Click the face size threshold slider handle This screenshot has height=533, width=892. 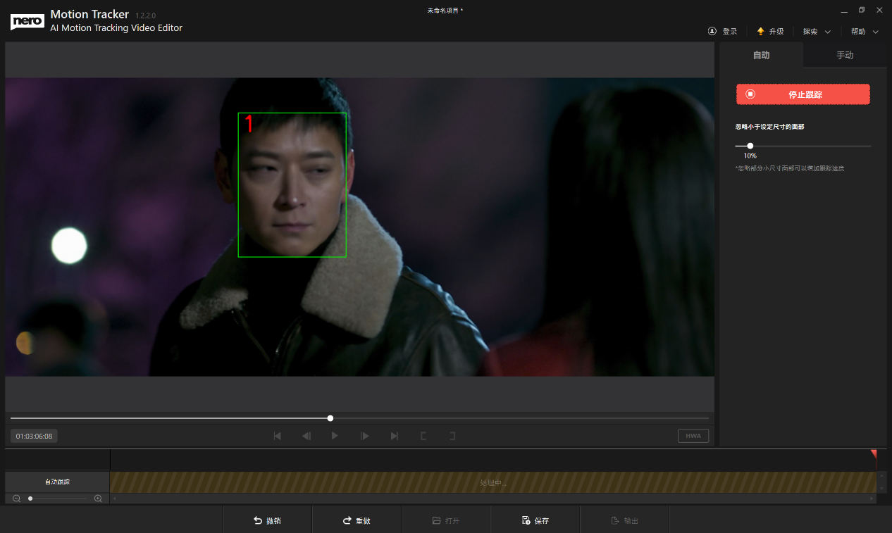coord(750,146)
